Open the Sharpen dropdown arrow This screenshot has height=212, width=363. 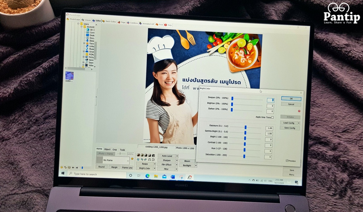point(177,160)
